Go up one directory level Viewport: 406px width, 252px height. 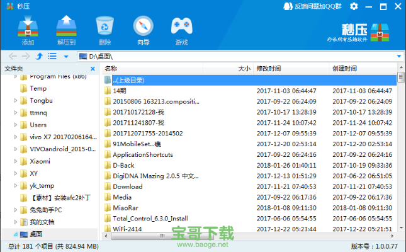click(39, 56)
